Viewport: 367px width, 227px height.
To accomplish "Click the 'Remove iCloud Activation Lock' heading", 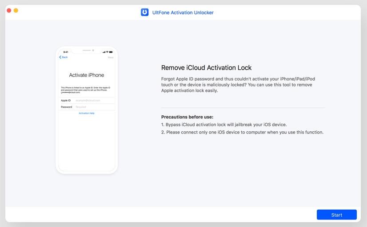I will click(x=206, y=68).
